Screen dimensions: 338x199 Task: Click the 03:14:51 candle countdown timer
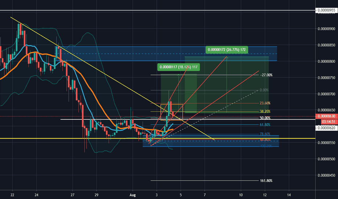click(x=329, y=122)
